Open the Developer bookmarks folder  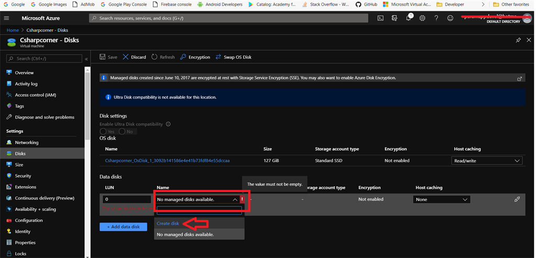(450, 4)
